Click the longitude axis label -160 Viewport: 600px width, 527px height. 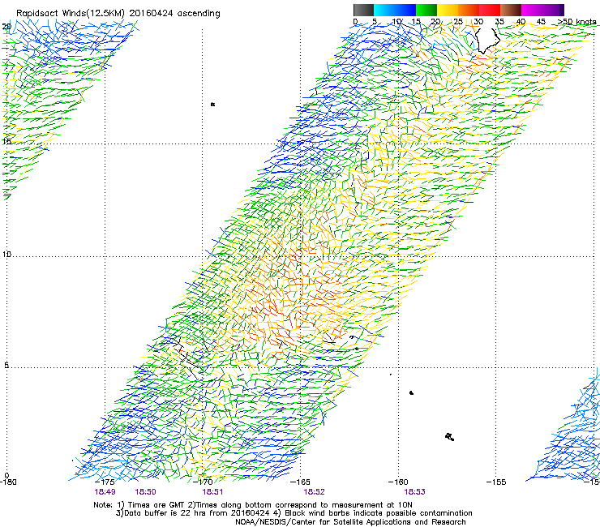pyautogui.click(x=398, y=482)
